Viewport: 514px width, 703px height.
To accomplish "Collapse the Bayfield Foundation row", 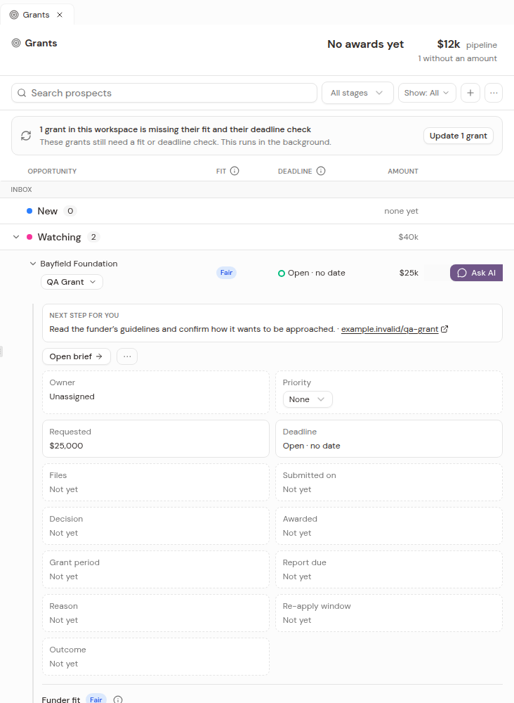I will pos(33,264).
